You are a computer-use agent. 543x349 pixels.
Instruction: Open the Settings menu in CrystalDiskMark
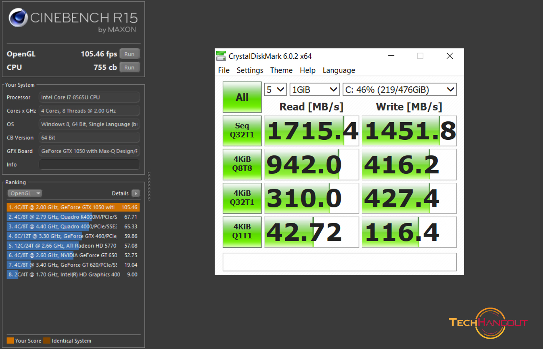coord(250,70)
